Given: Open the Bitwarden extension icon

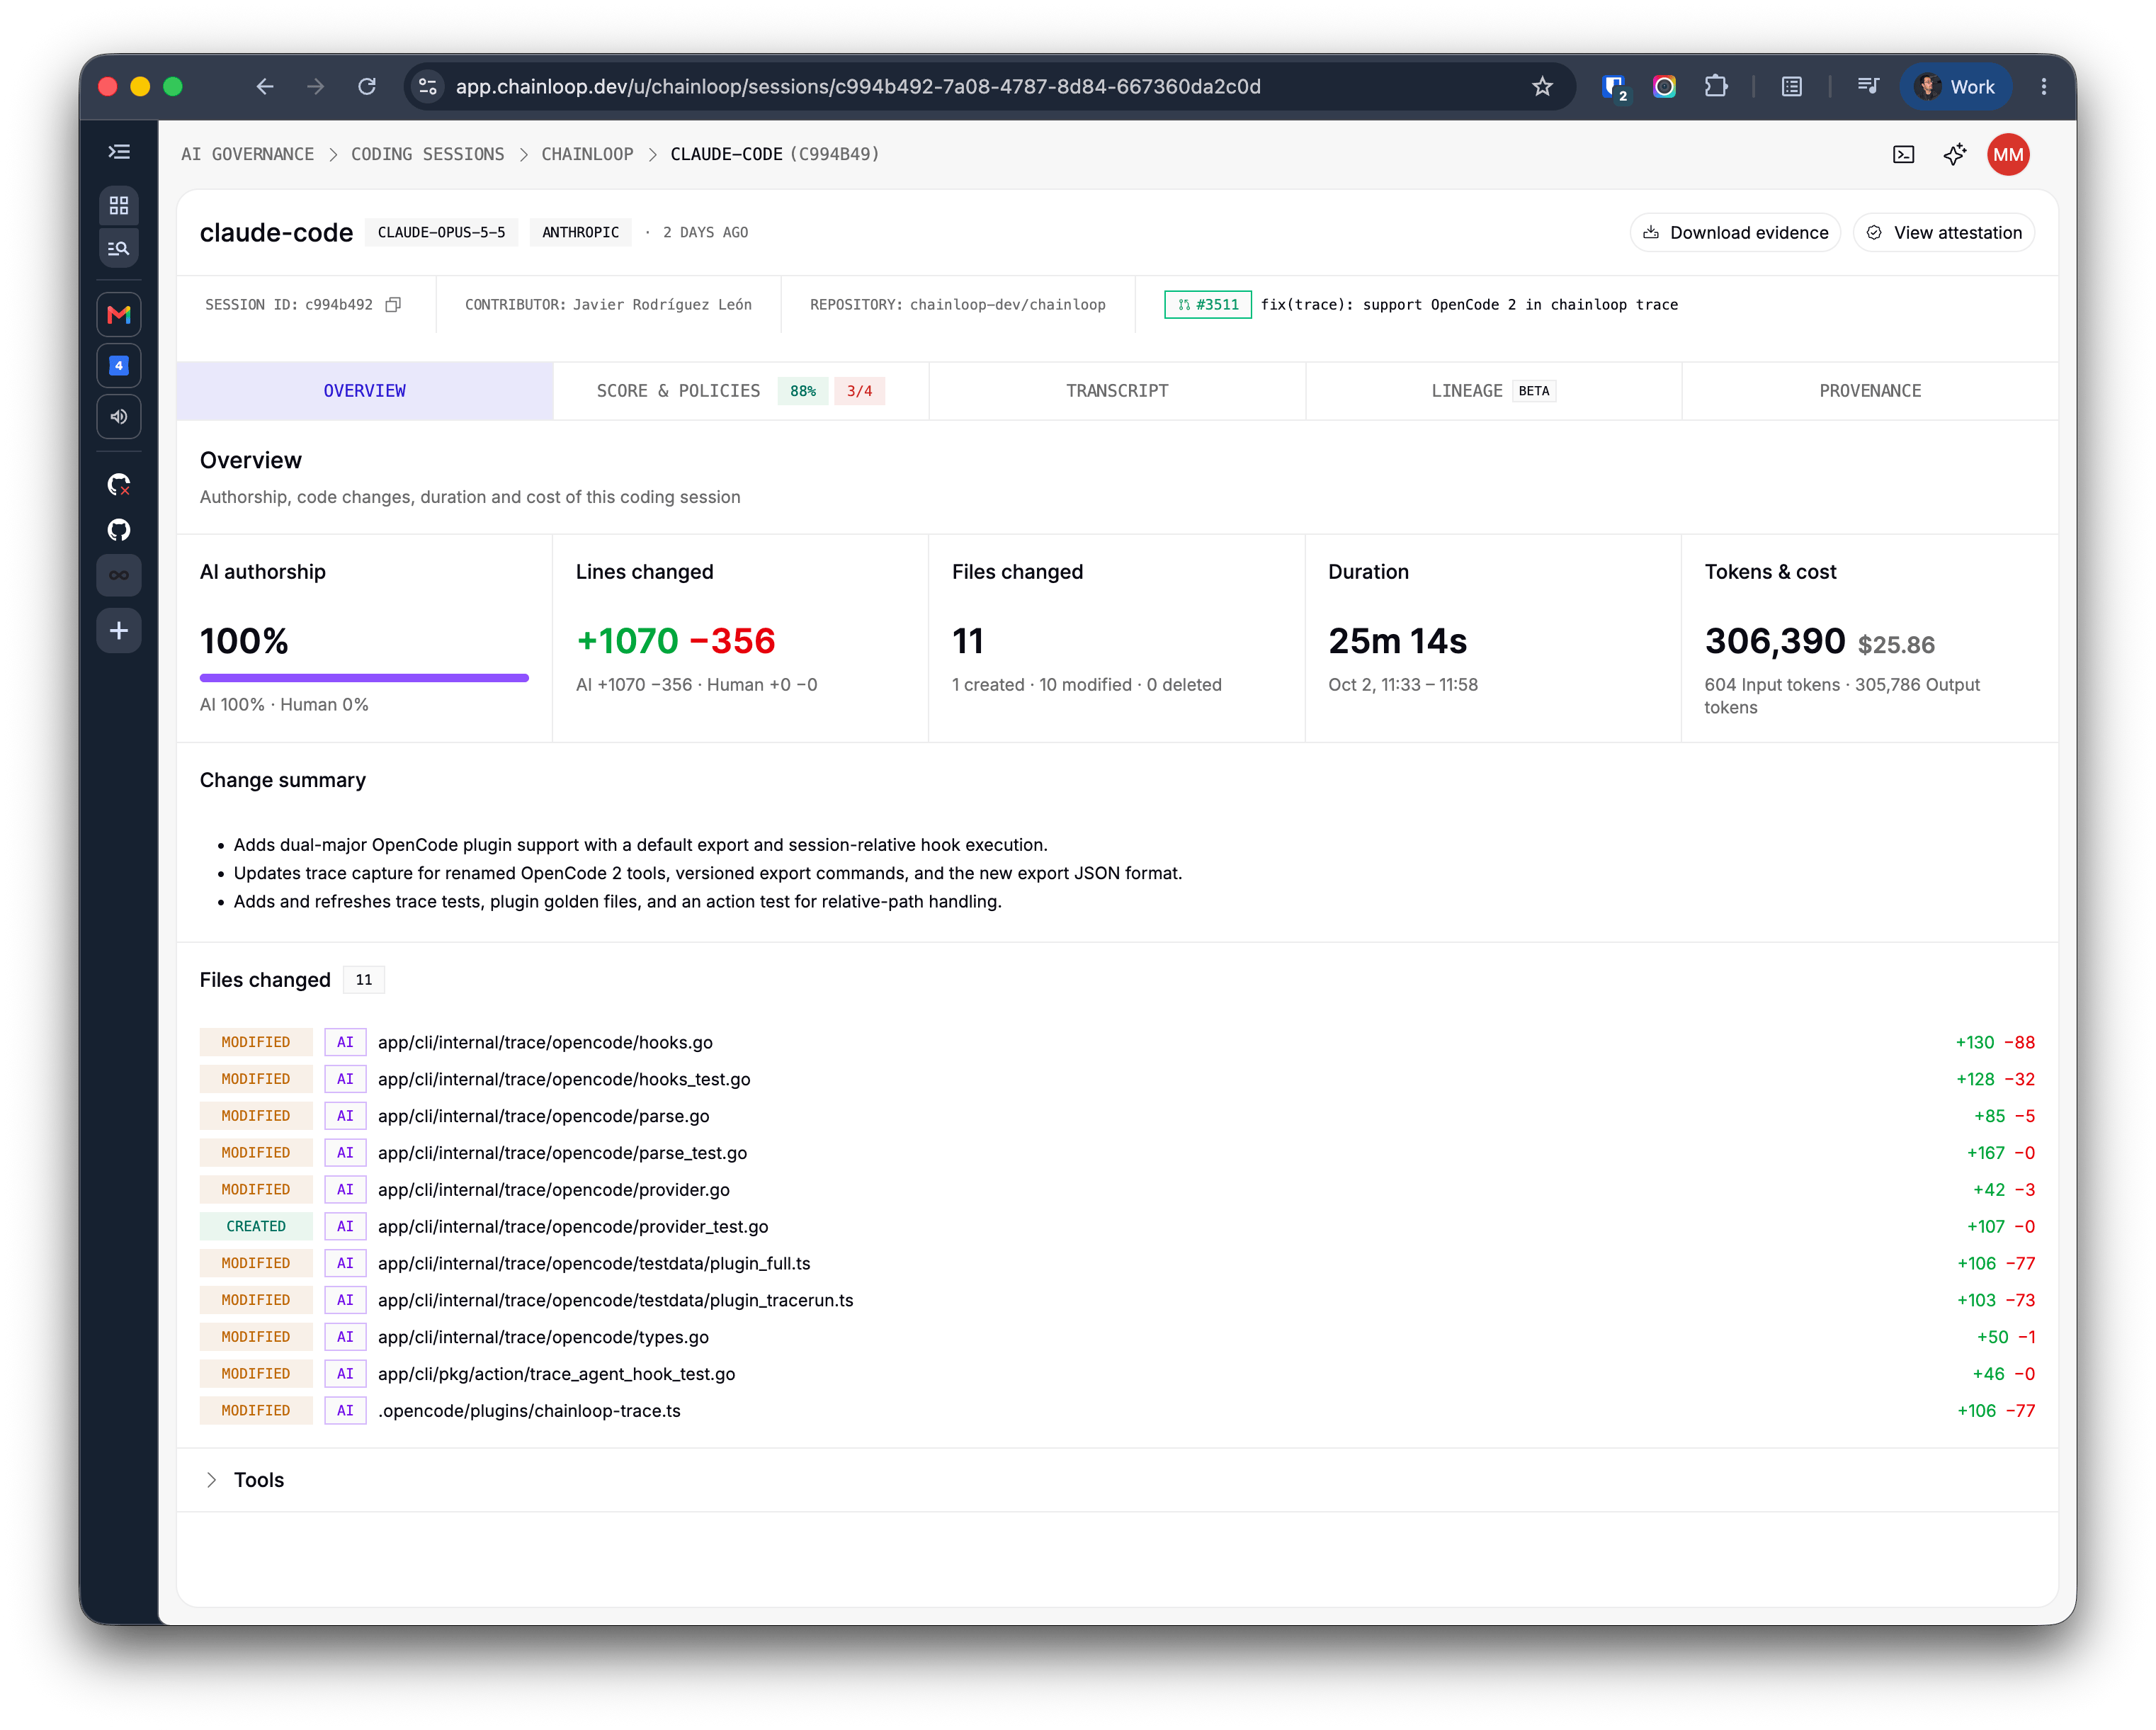Looking at the screenshot, I should (1613, 87).
